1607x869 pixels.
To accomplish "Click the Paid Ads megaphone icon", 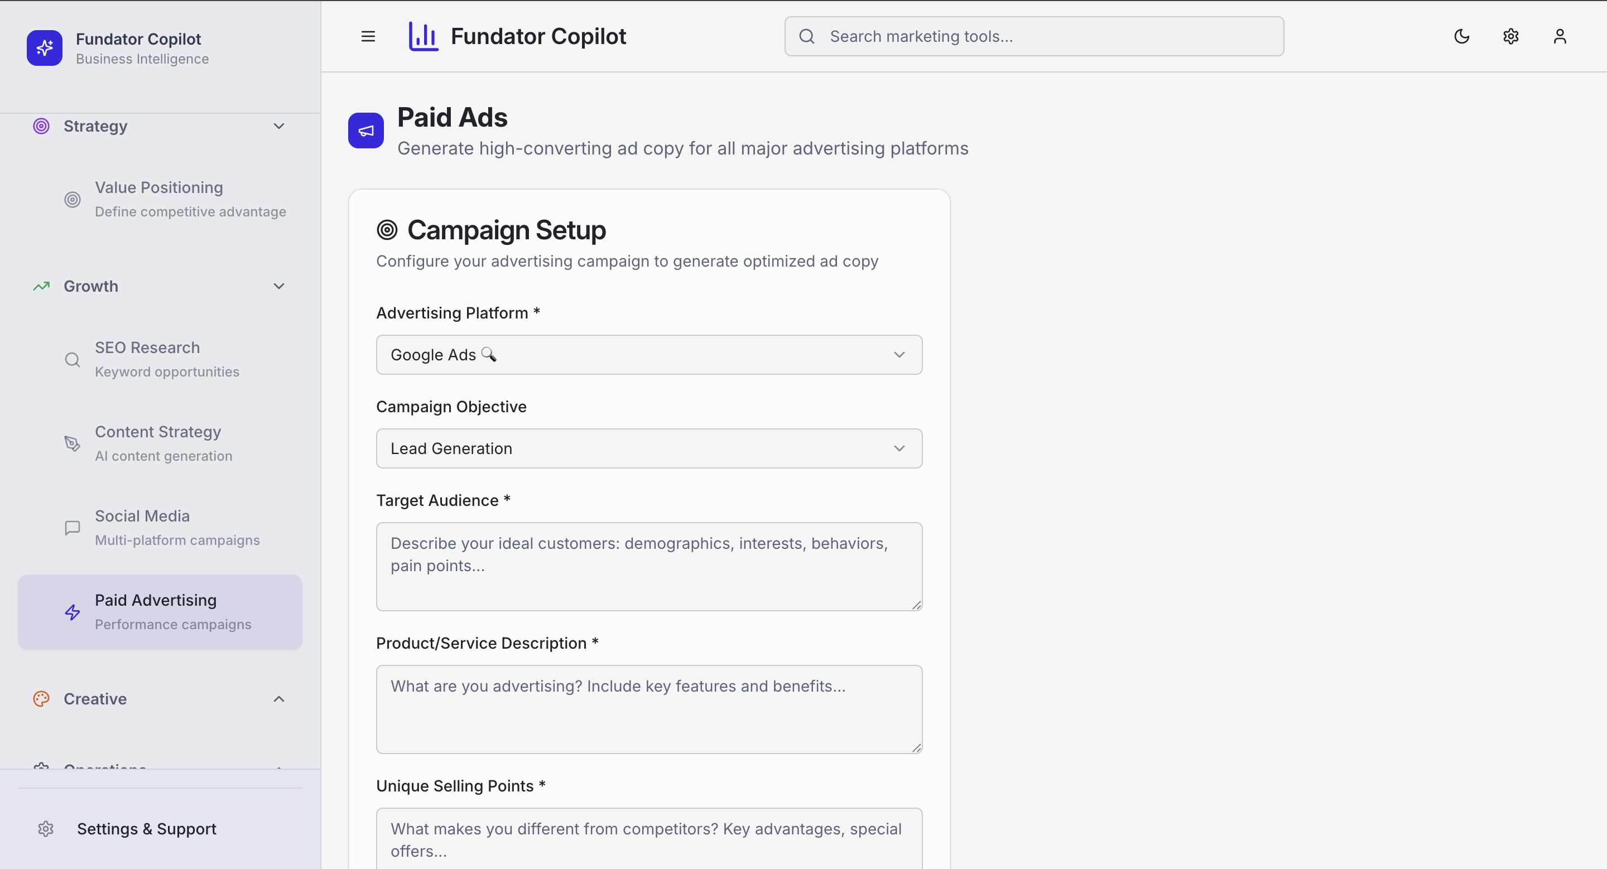I will point(365,131).
